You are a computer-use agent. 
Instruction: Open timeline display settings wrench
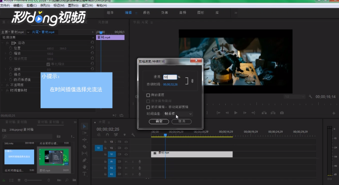point(133,135)
